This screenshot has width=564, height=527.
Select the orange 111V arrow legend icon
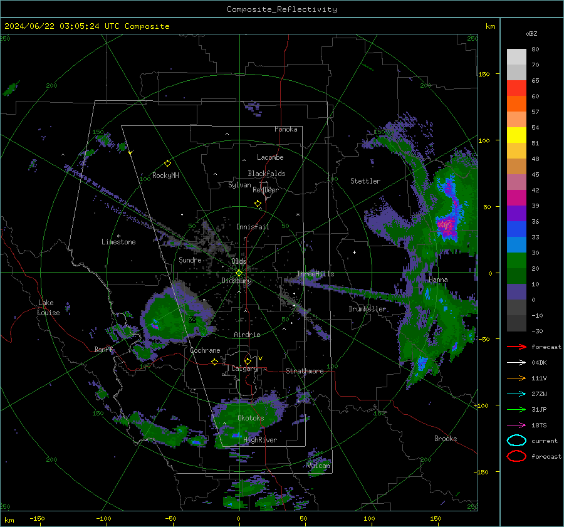point(516,378)
